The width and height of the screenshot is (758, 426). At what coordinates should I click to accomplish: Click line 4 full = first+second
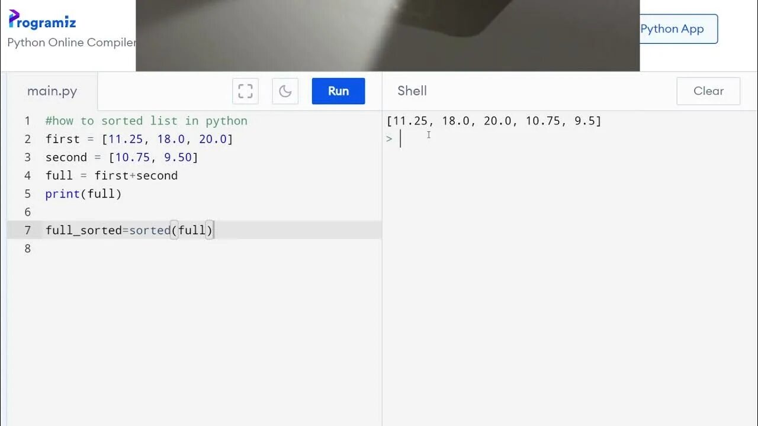click(111, 176)
